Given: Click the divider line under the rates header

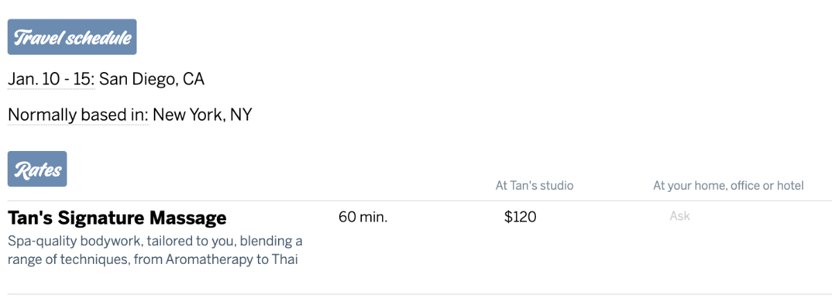Looking at the screenshot, I should [416, 201].
